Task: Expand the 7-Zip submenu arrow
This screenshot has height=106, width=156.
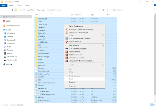Action: 103,36
